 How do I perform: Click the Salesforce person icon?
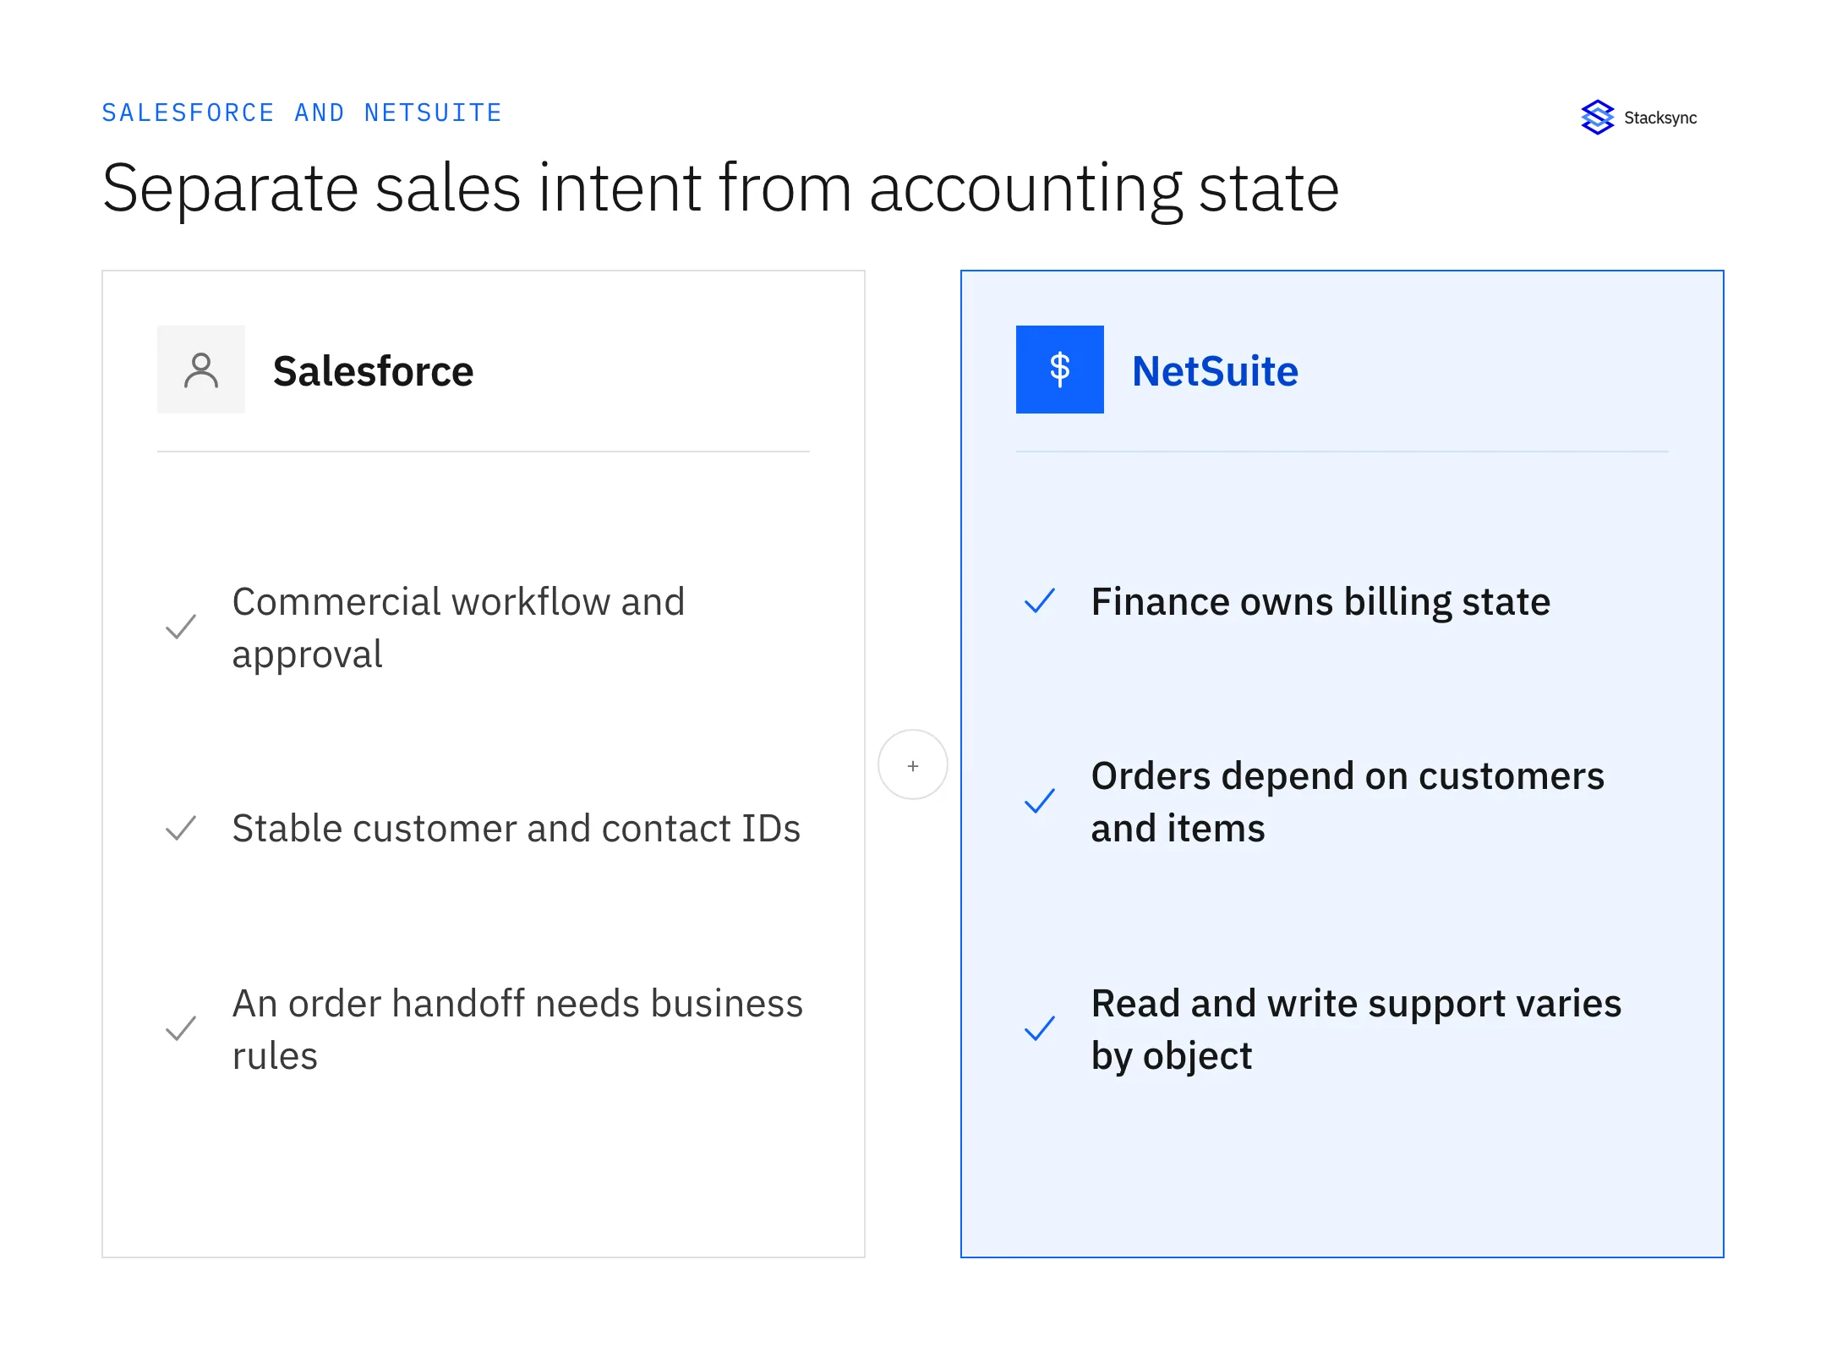[x=201, y=370]
